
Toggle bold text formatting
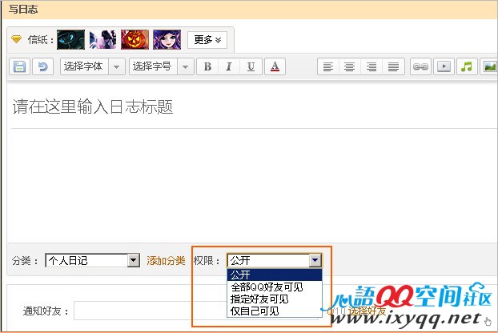click(x=207, y=66)
